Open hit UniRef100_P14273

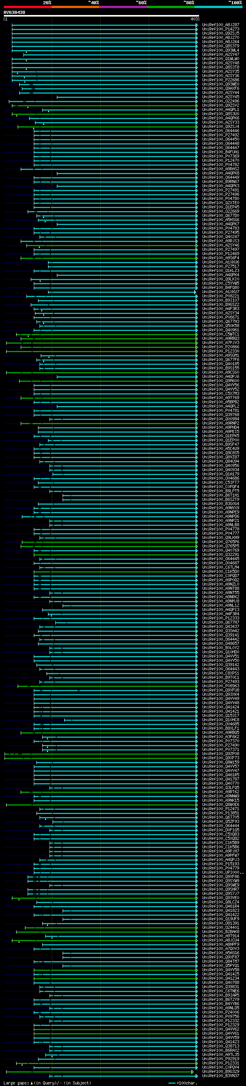coord(221,29)
